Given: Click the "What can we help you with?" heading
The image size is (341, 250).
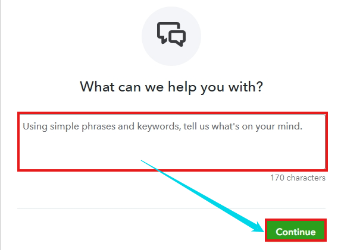Looking at the screenshot, I should (171, 87).
